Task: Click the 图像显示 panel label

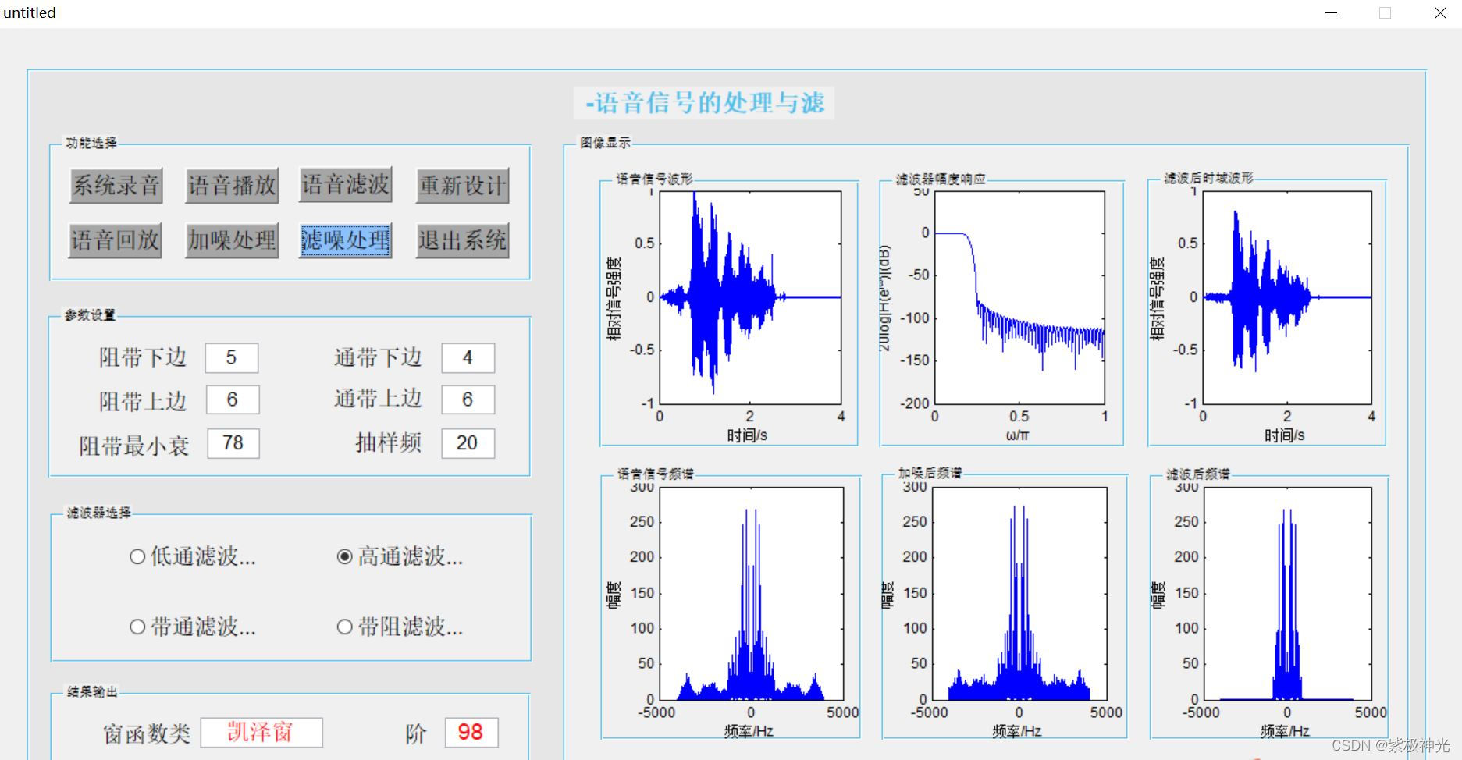Action: [605, 143]
